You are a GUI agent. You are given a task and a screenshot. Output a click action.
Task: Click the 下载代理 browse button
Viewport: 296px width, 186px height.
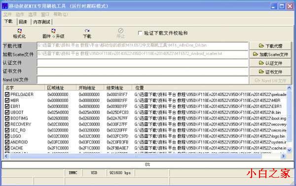[270, 46]
